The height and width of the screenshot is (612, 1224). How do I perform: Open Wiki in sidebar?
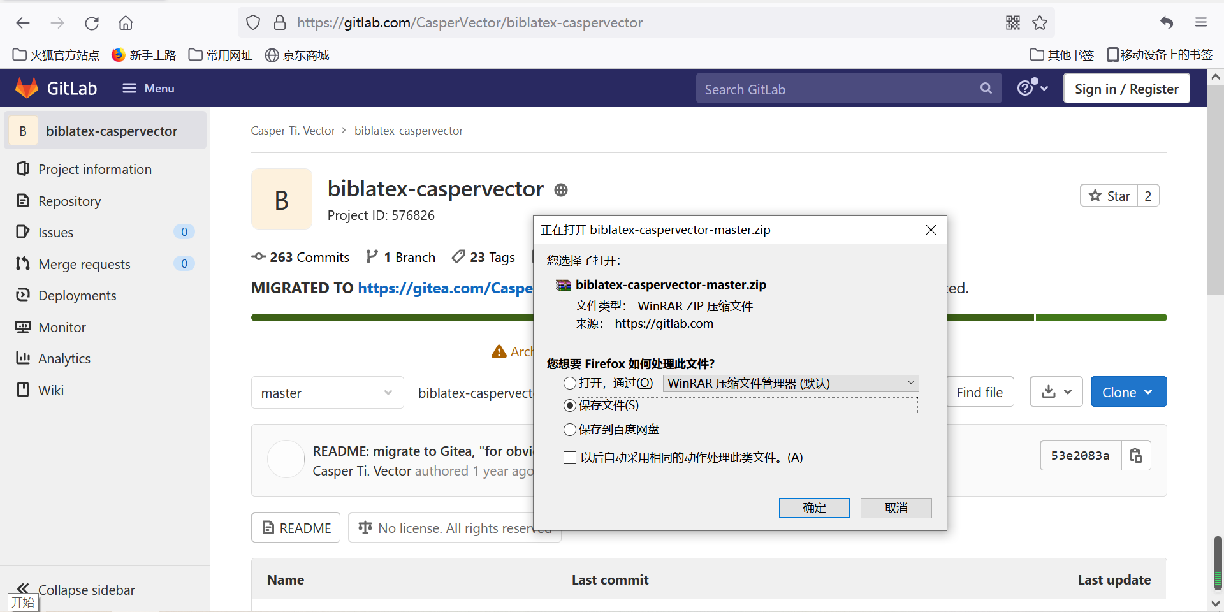tap(51, 390)
